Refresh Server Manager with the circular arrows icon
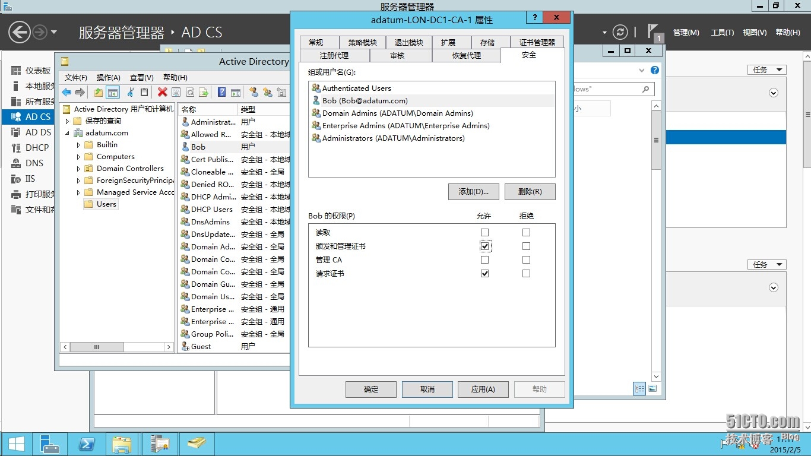811x456 pixels. (x=620, y=32)
